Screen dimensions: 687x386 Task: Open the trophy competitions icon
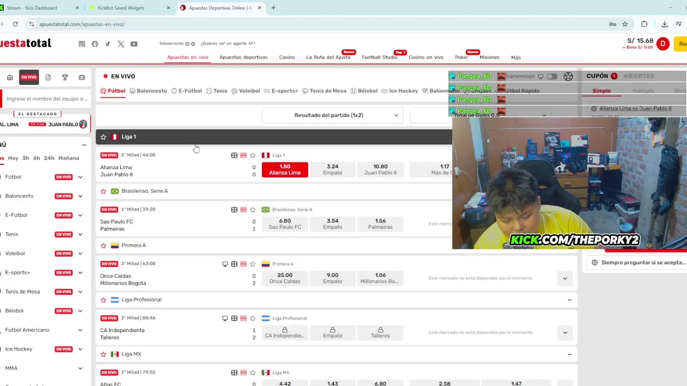[x=65, y=77]
